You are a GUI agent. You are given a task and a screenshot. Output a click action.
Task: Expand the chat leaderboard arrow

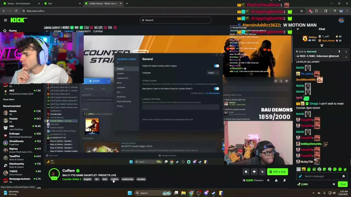point(322,46)
